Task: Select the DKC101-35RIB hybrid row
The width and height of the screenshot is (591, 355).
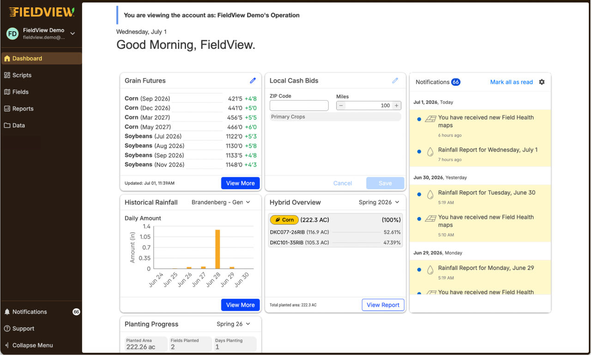Action: point(335,242)
